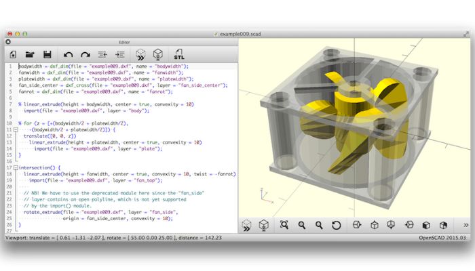The height and width of the screenshot is (271, 475).
Task: Undo the last edit
Action: coord(68,54)
